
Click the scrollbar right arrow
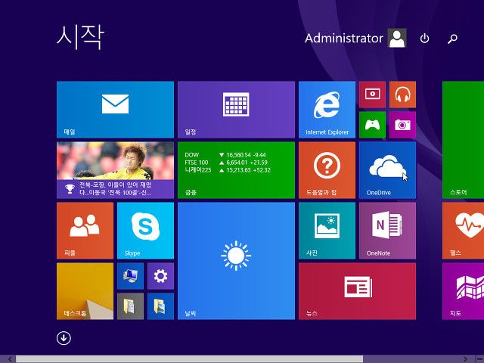(465, 359)
